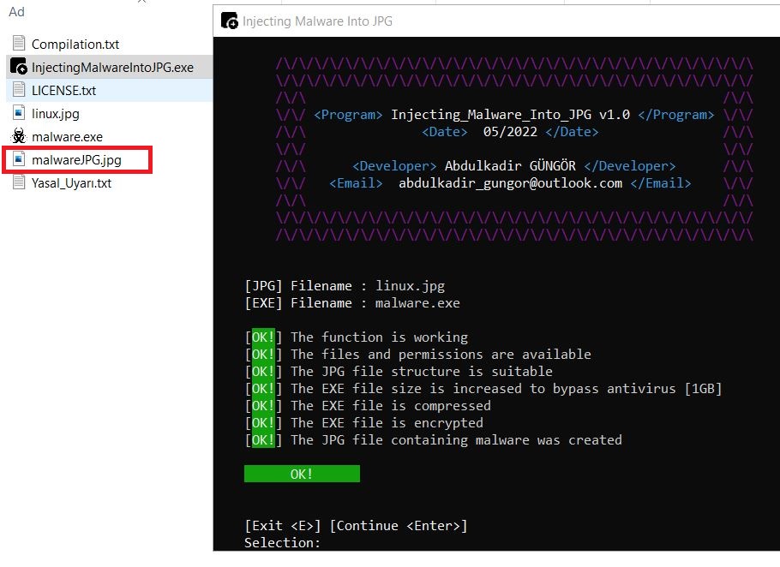Click the developer name Abdulkadir GÜNGÖR
This screenshot has height=567, width=780.
click(x=510, y=166)
